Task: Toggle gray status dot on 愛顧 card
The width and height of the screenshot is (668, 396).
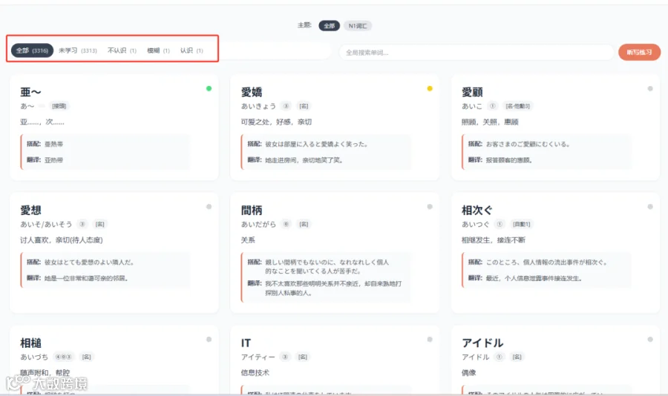Action: (x=650, y=88)
